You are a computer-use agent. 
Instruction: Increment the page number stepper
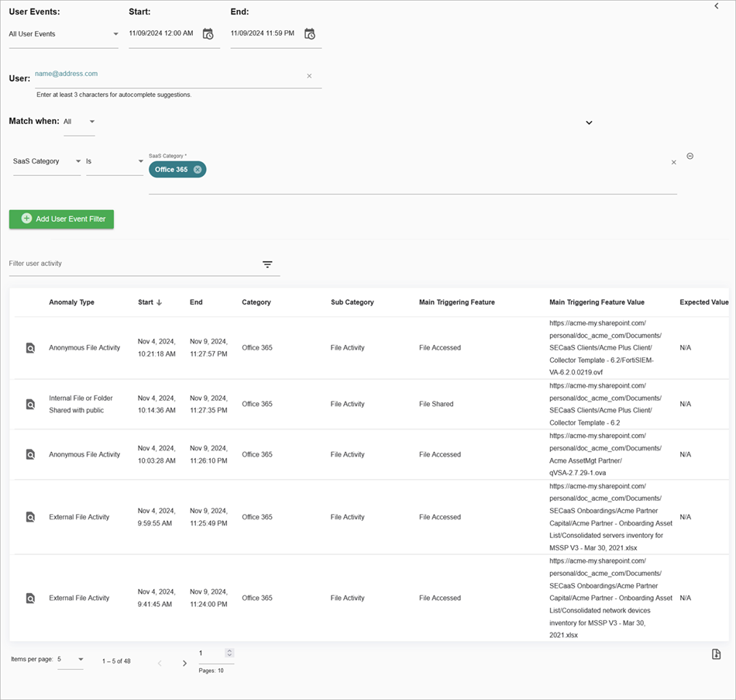[x=229, y=650]
